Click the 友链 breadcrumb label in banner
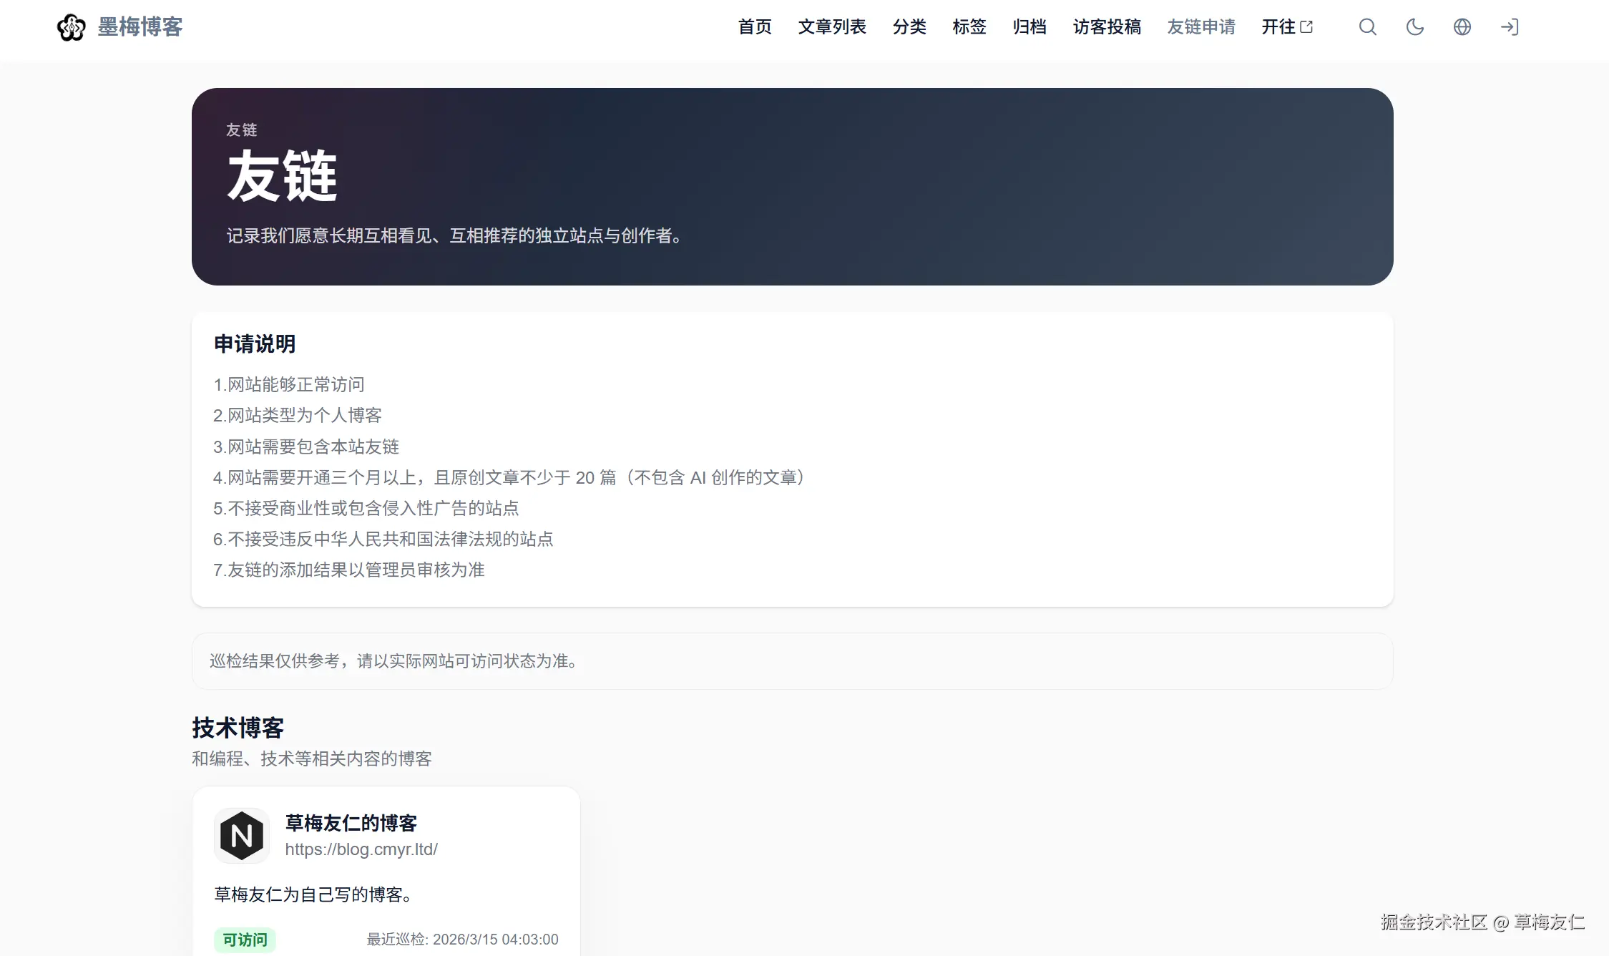Image resolution: width=1609 pixels, height=956 pixels. coord(241,130)
